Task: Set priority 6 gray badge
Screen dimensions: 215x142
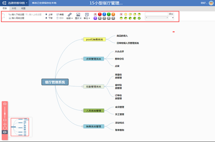Action: tap(100, 18)
